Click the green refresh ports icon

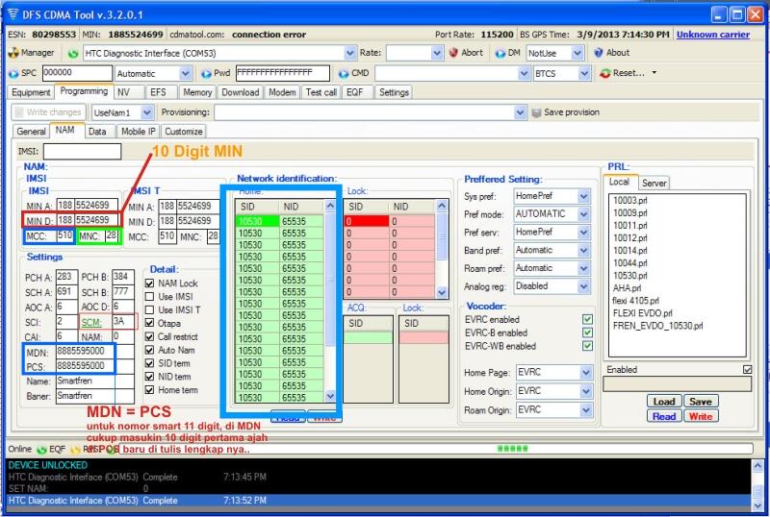tap(73, 54)
